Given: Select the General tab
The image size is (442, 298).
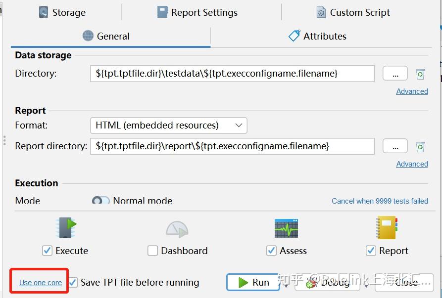Looking at the screenshot, I should tap(106, 36).
